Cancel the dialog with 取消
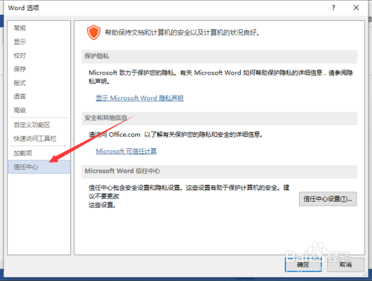The width and height of the screenshot is (372, 281). tap(346, 265)
